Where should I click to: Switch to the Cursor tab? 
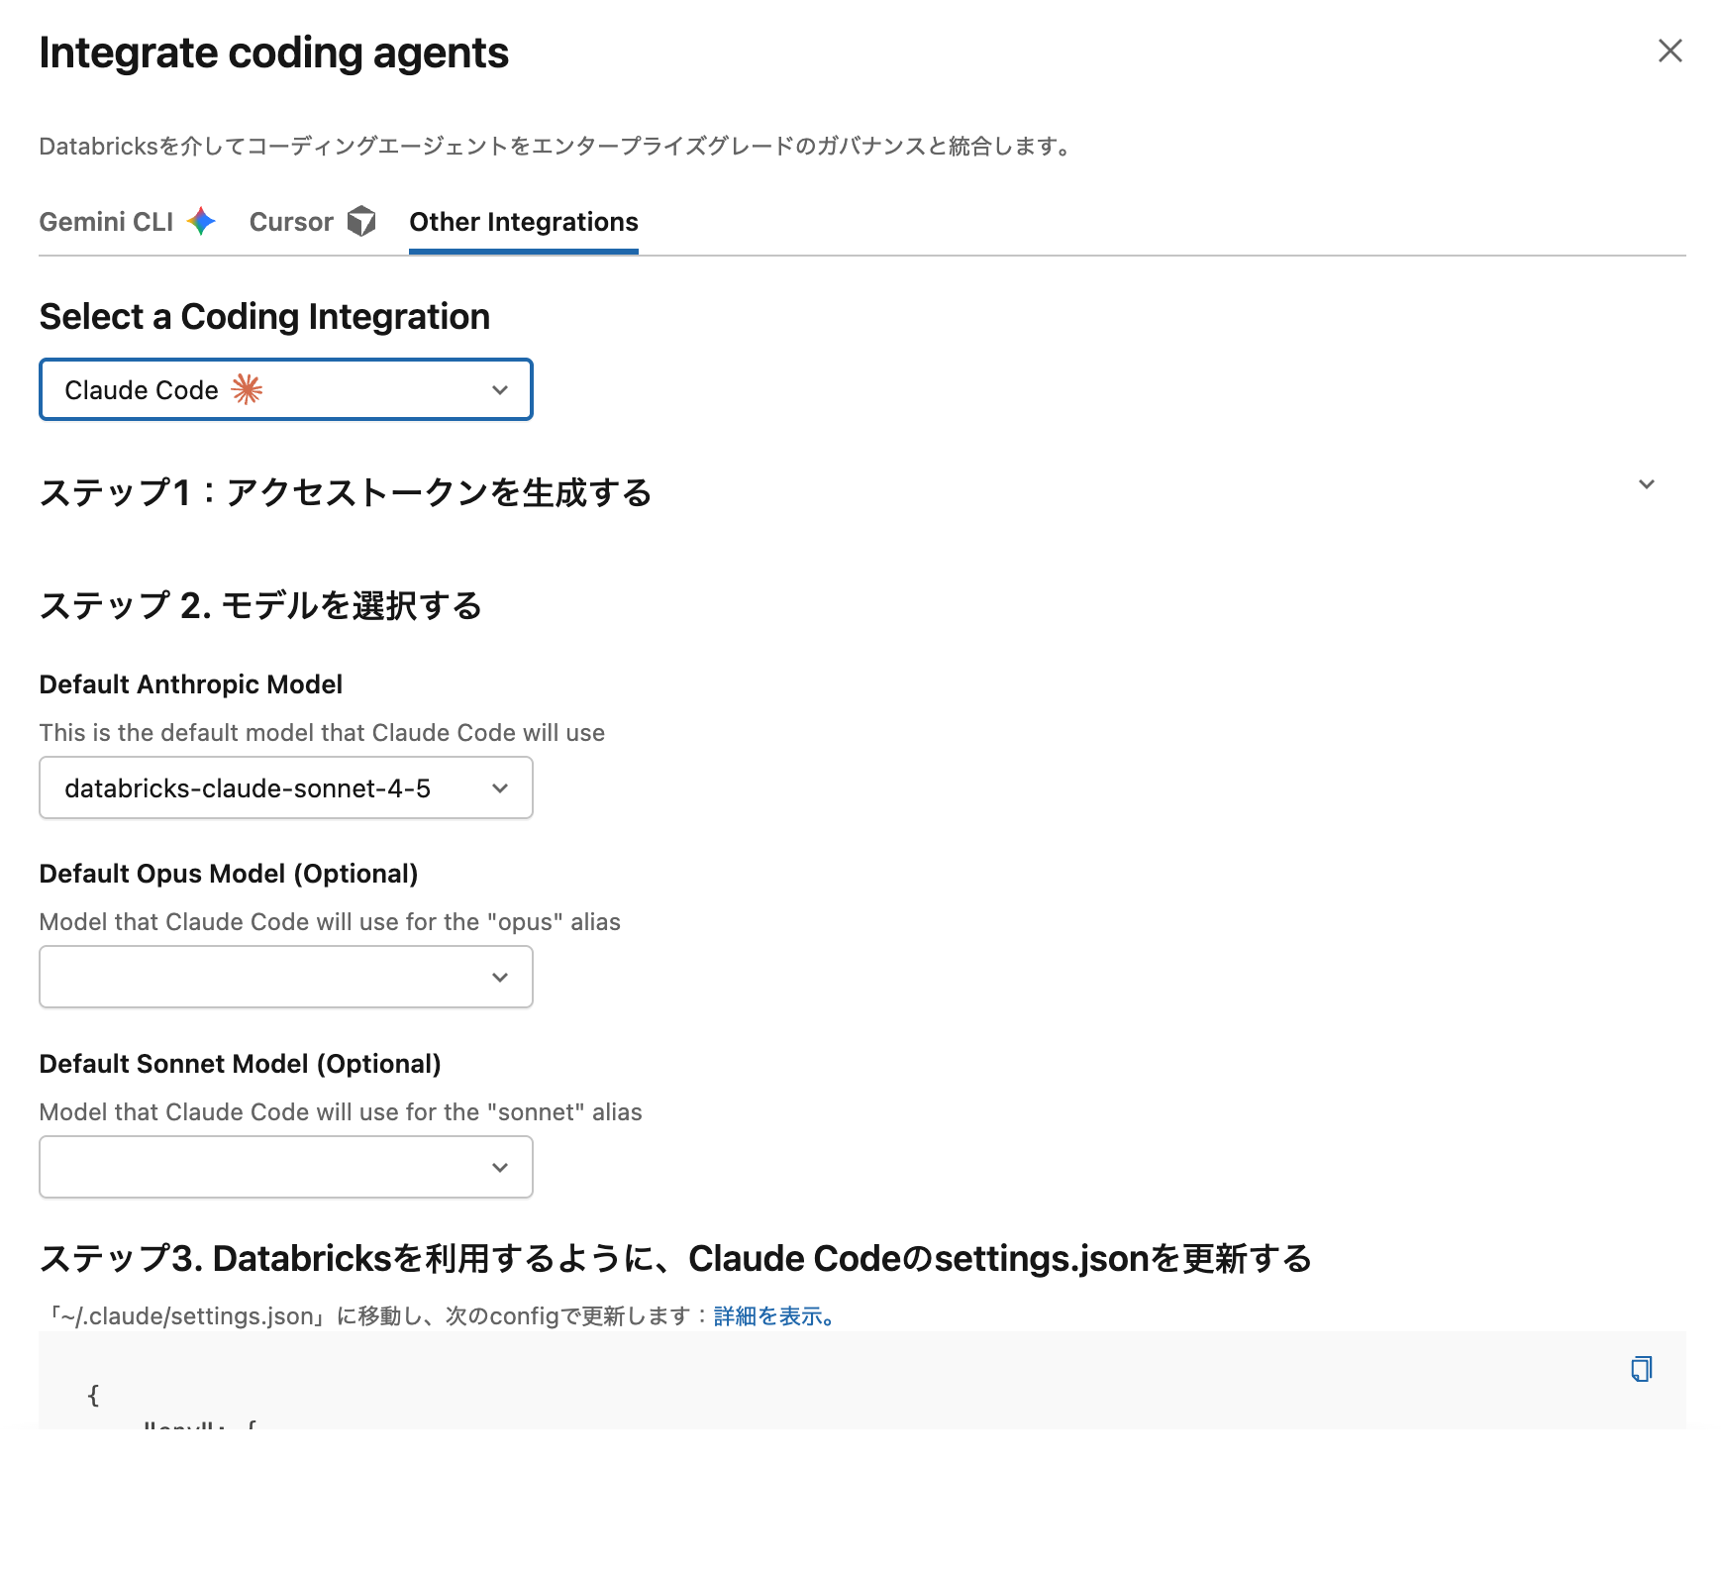coord(290,221)
